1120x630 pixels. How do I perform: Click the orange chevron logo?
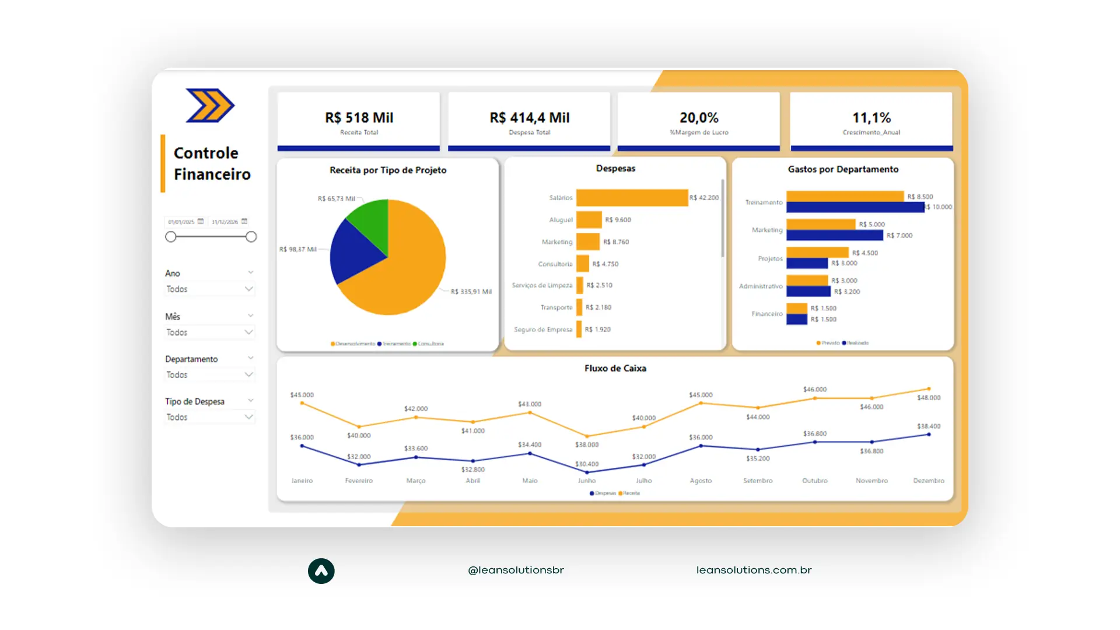tap(210, 106)
